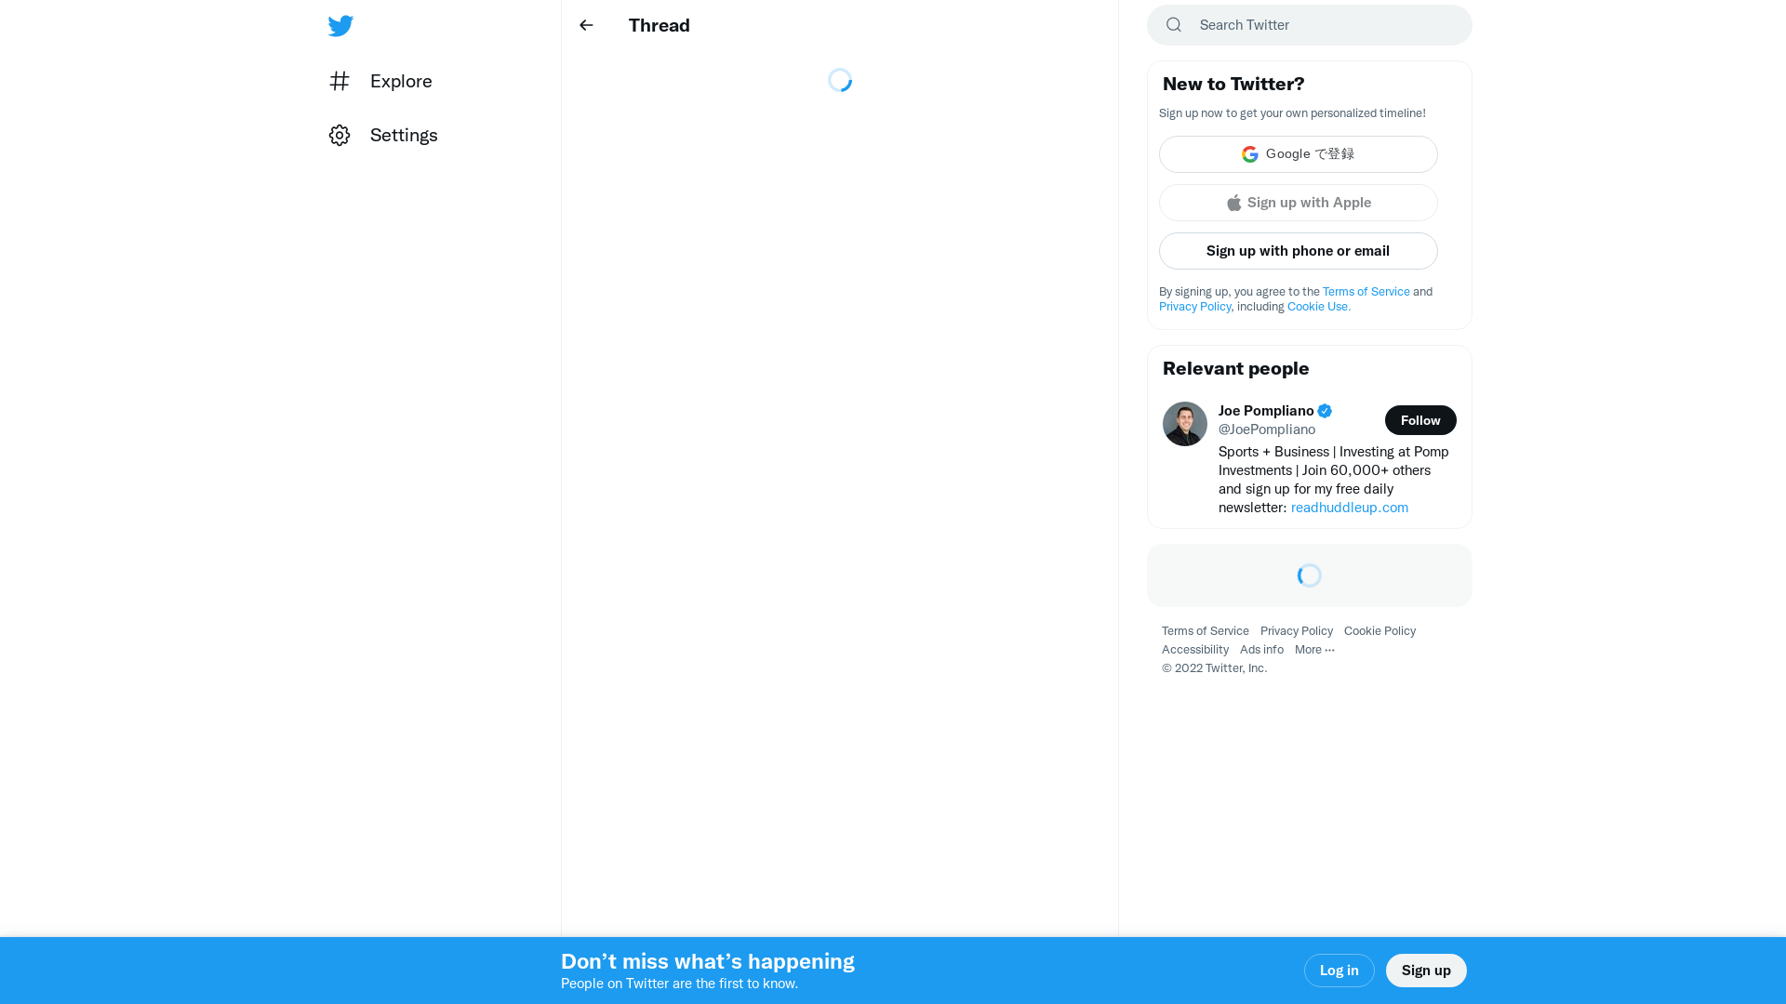Open the Terms of Service link in the signup card

[x=1366, y=291]
